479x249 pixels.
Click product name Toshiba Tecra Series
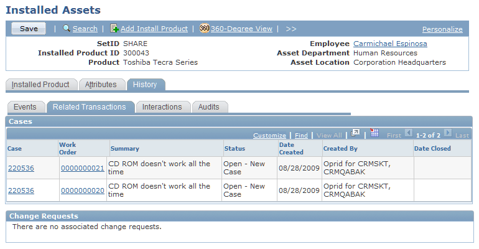(160, 62)
